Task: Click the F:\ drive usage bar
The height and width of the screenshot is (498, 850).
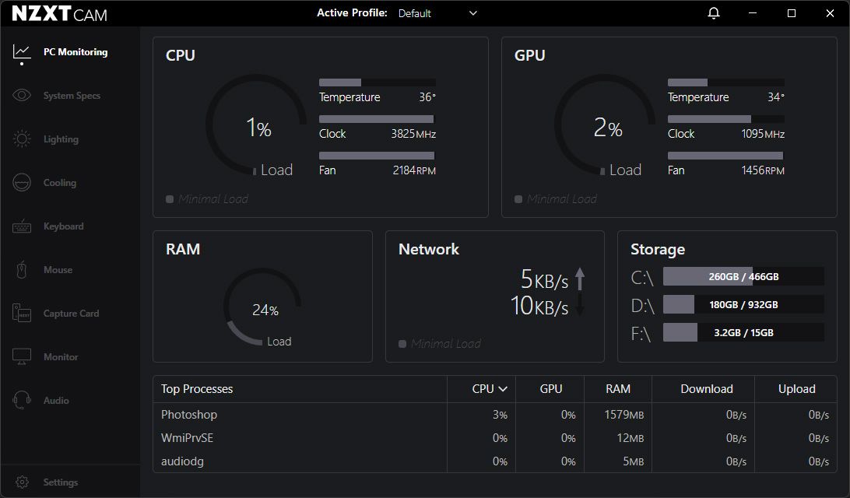Action: [x=743, y=332]
